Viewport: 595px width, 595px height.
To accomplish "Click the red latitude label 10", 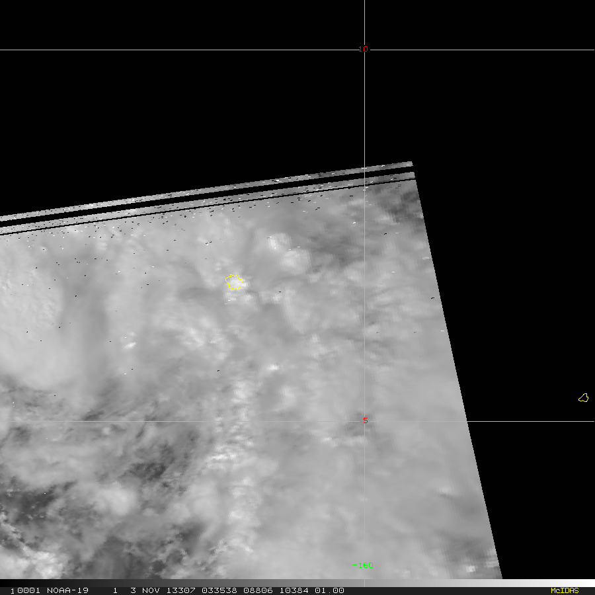I will point(363,49).
